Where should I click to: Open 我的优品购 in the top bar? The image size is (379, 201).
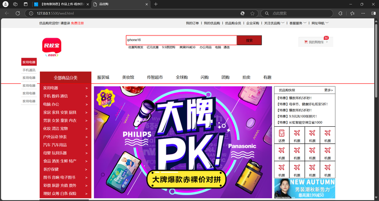point(212,23)
